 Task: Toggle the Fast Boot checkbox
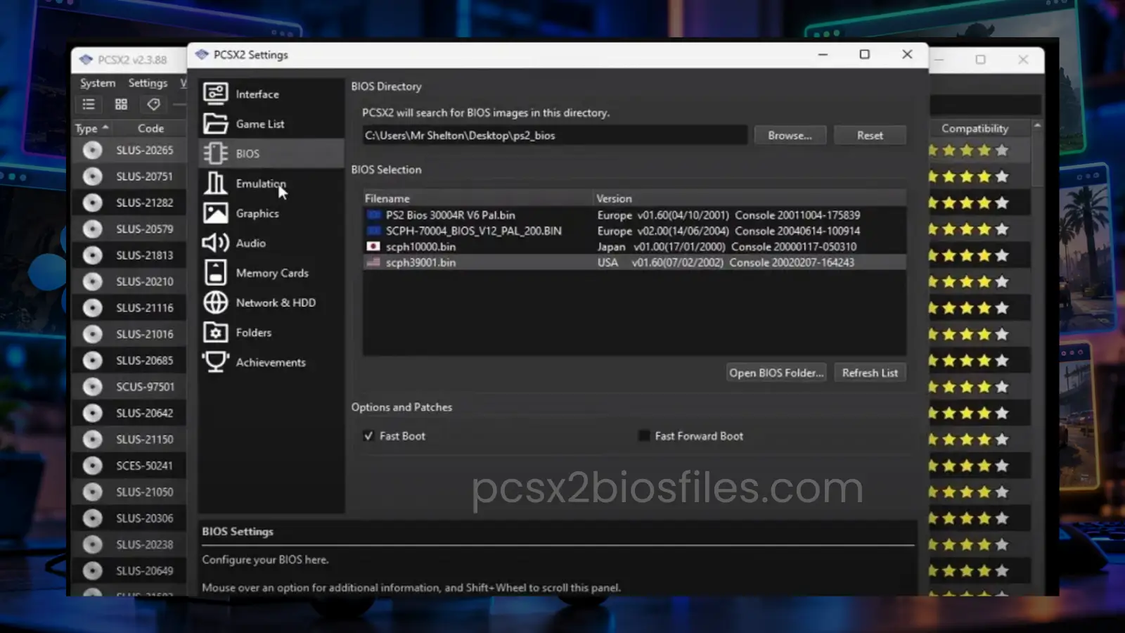click(x=368, y=436)
